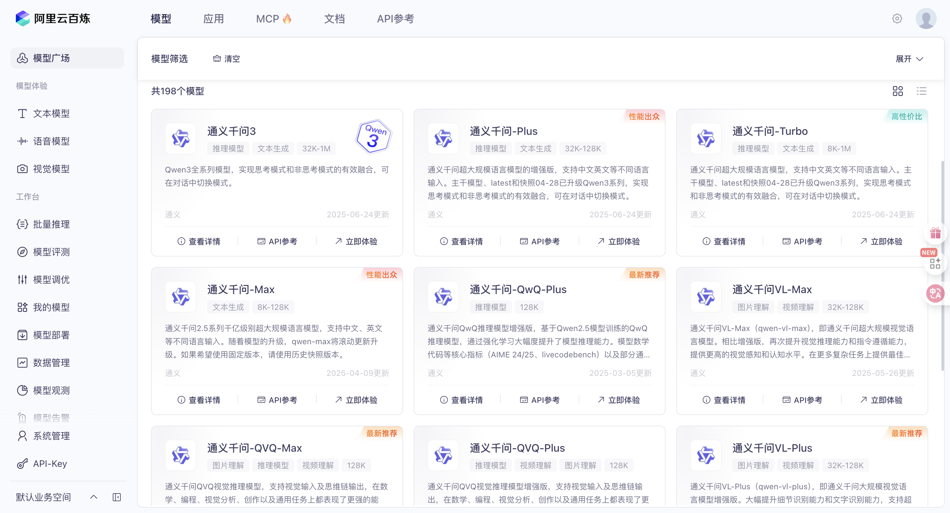Open the user avatar profile menu
The width and height of the screenshot is (950, 513).
(x=926, y=18)
